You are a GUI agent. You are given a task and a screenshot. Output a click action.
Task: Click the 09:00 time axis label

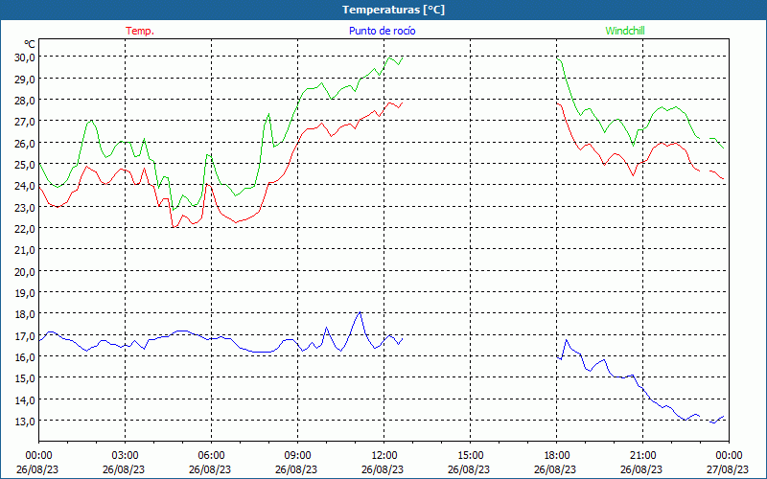(297, 456)
